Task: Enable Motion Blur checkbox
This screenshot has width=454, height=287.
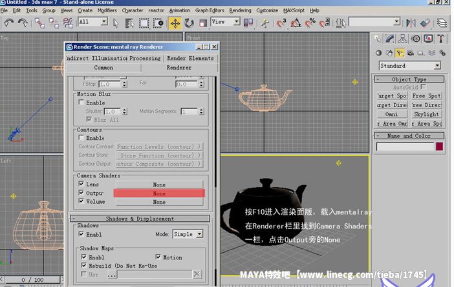Action: 81,103
